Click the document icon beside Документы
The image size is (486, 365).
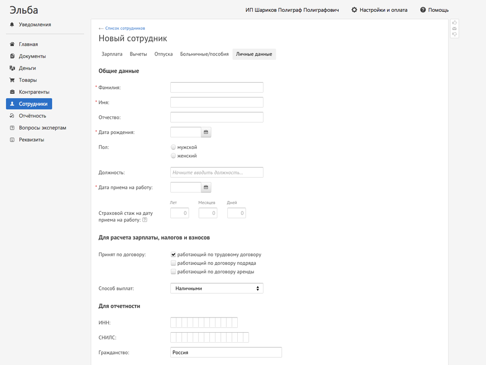pyautogui.click(x=12, y=56)
